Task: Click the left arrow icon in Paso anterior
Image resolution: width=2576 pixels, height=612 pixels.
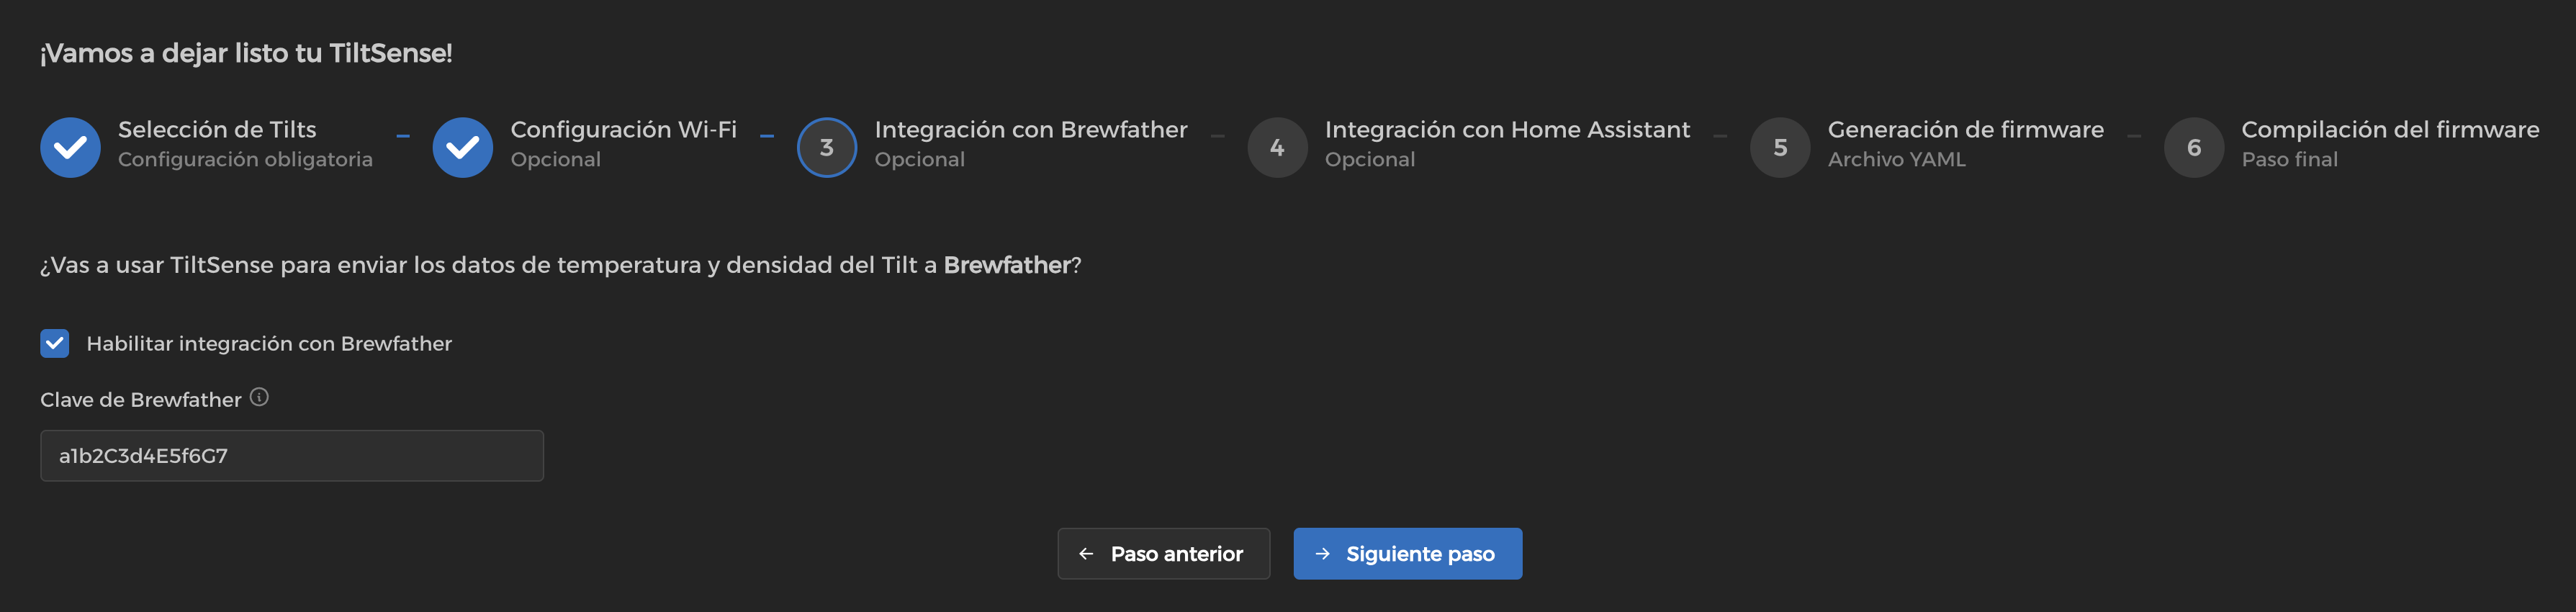Action: pyautogui.click(x=1086, y=553)
